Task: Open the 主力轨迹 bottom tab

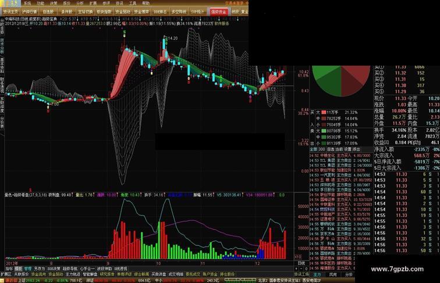Action: pyautogui.click(x=73, y=274)
